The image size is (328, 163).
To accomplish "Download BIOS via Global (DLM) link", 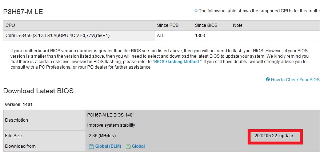I will (108, 146).
